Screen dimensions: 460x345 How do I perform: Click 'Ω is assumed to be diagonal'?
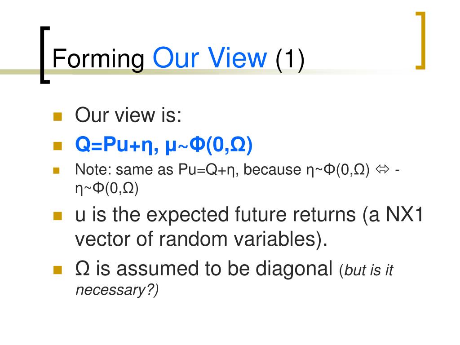click(x=203, y=270)
